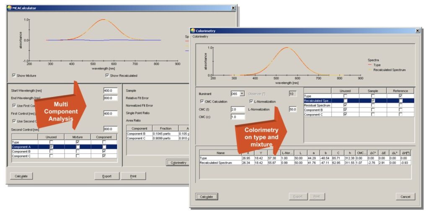Click the L-Normalization 50.0 field

pos(292,109)
